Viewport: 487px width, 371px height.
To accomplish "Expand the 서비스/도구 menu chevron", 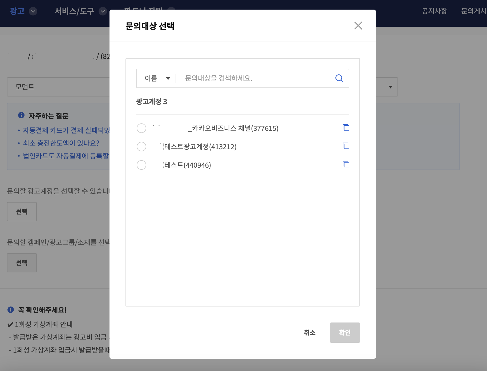I will (103, 11).
